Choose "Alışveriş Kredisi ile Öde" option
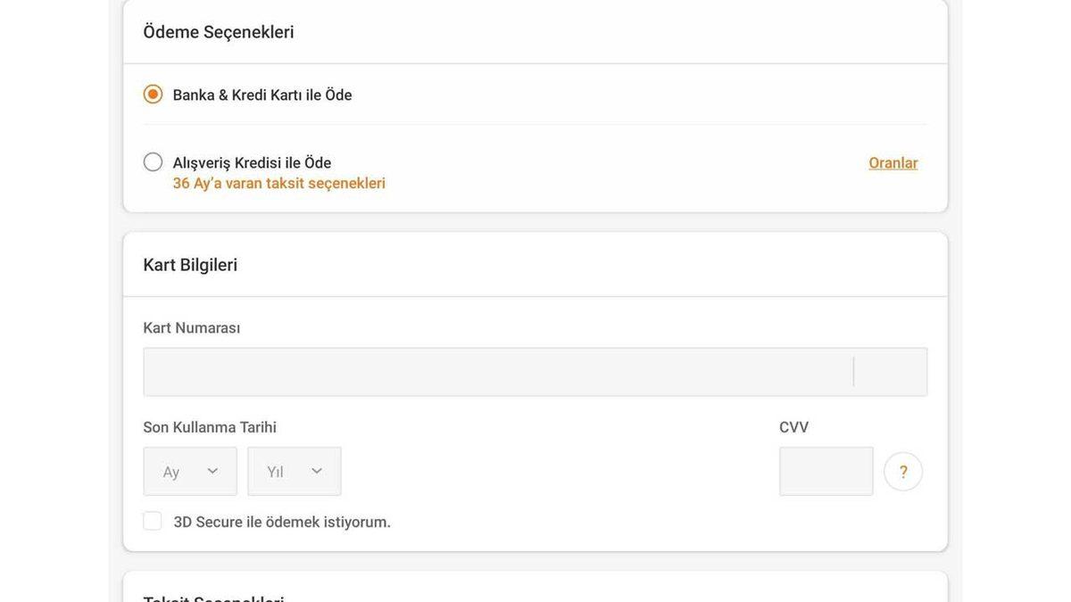The height and width of the screenshot is (602, 1071). (153, 161)
